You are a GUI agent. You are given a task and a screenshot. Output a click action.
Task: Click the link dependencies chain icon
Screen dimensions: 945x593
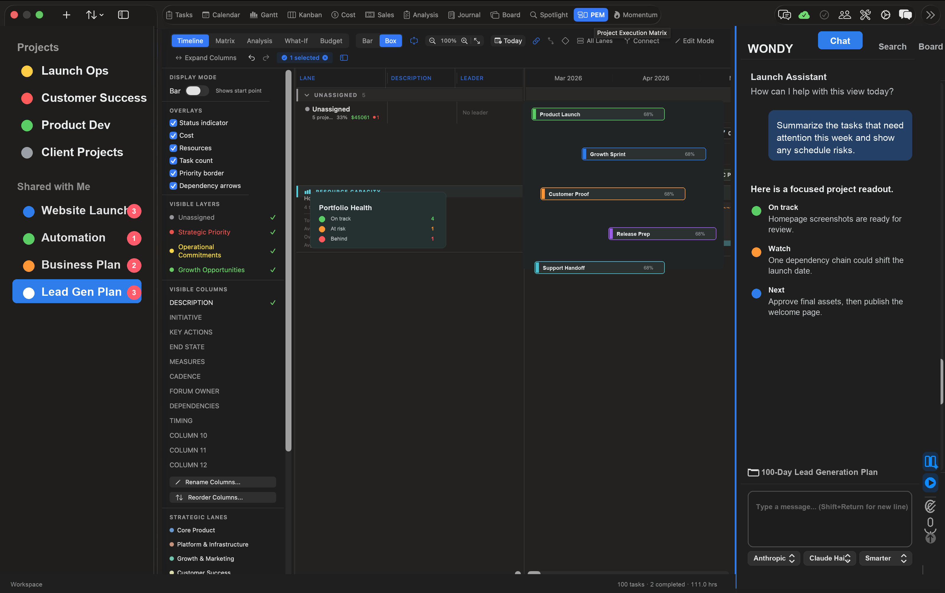coord(536,41)
